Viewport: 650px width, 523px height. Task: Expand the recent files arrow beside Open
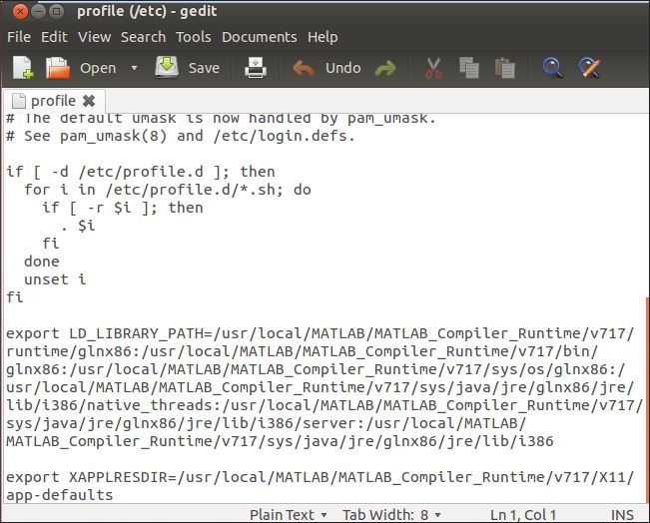click(134, 68)
